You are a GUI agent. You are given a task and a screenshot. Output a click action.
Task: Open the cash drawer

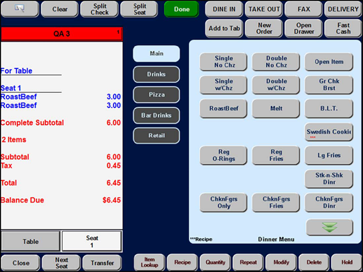[x=303, y=28]
